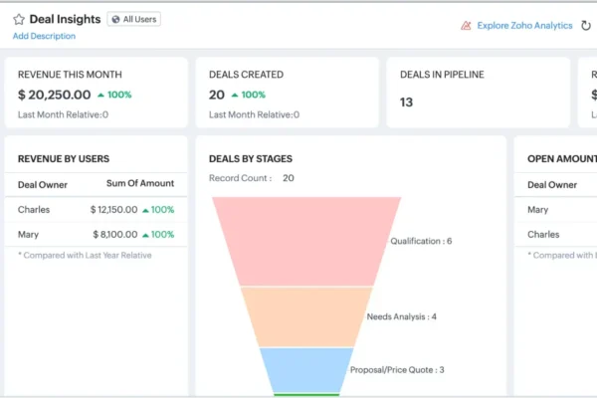Screen dimensions: 597x398
Task: Click the Proposal/Price Quote : 3 label
Action: point(397,370)
